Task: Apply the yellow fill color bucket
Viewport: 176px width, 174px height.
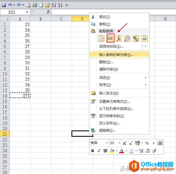Action: pos(112,151)
